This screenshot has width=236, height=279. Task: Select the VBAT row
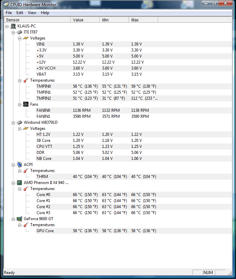134,74
